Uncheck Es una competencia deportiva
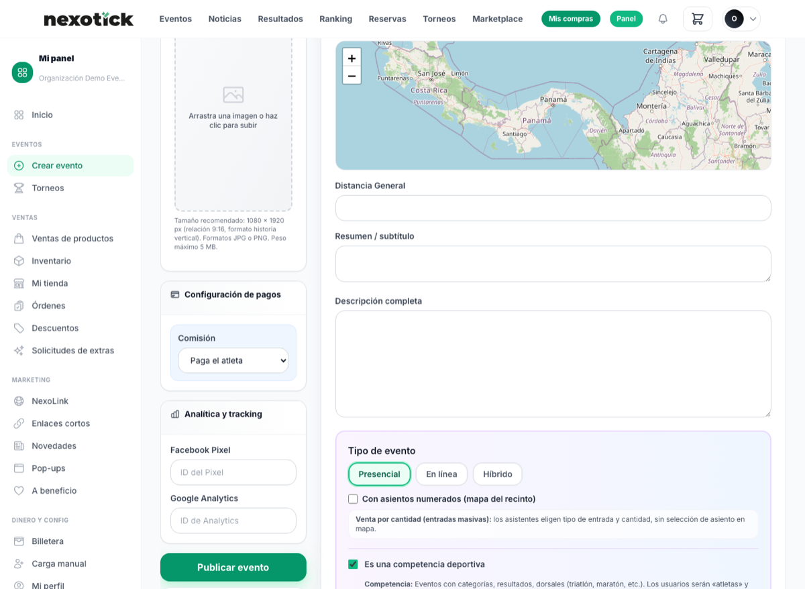 point(353,564)
